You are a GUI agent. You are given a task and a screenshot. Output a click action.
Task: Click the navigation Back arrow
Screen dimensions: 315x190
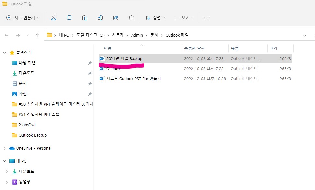6,35
